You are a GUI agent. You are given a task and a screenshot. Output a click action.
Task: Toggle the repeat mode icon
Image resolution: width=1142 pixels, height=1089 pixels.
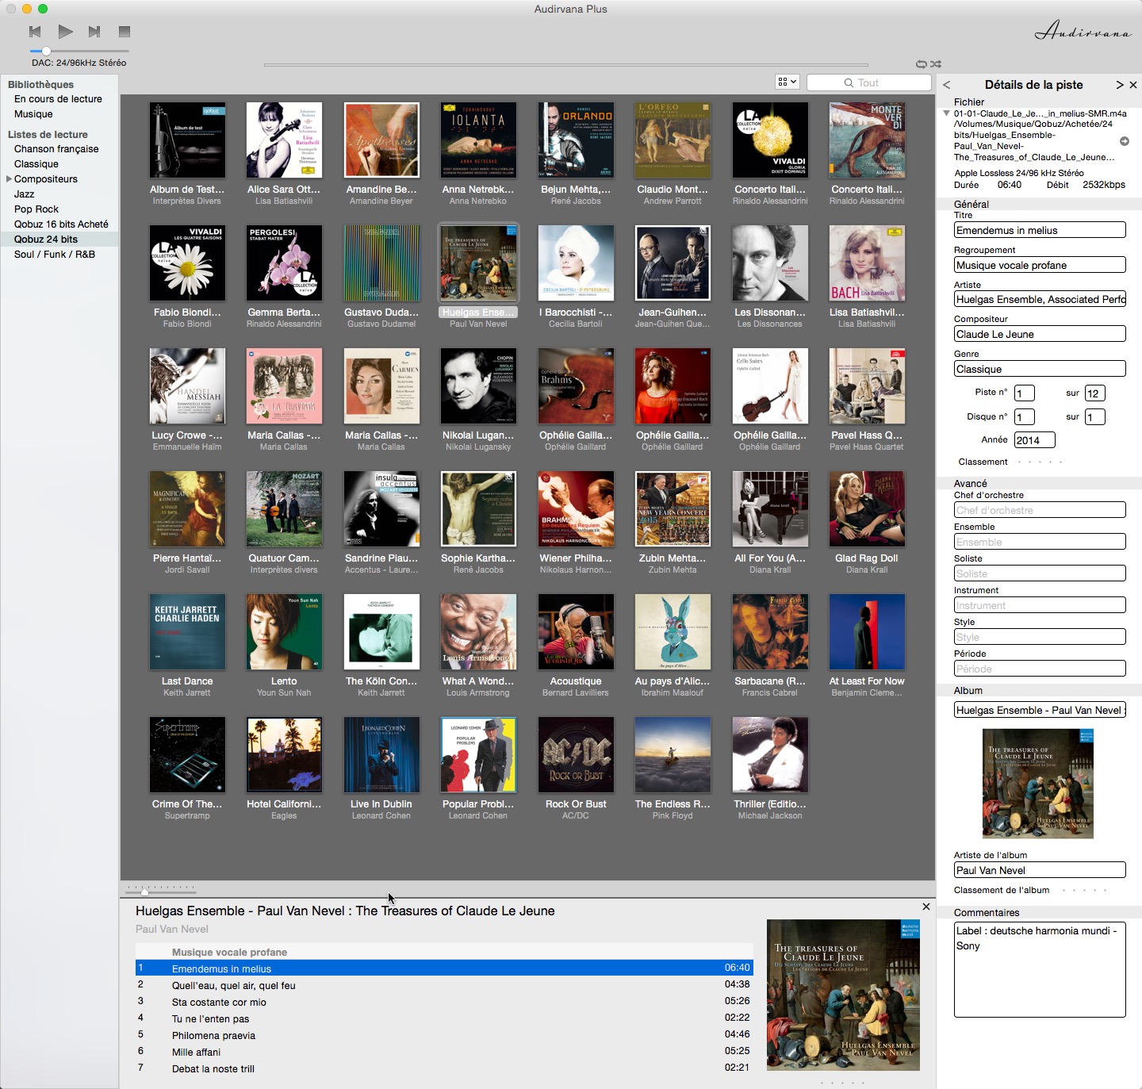tap(921, 63)
